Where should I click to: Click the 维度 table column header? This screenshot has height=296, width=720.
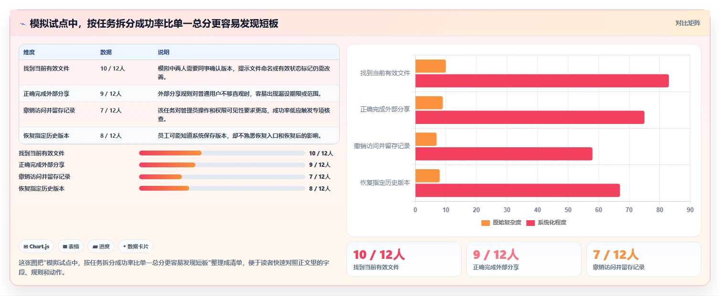[29, 52]
